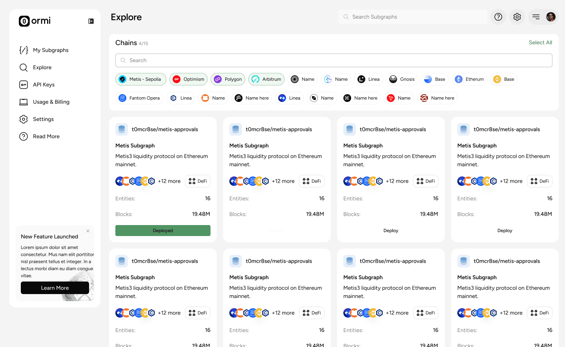This screenshot has height=347, width=565.
Task: Click the Learn More button
Action: tap(55, 288)
